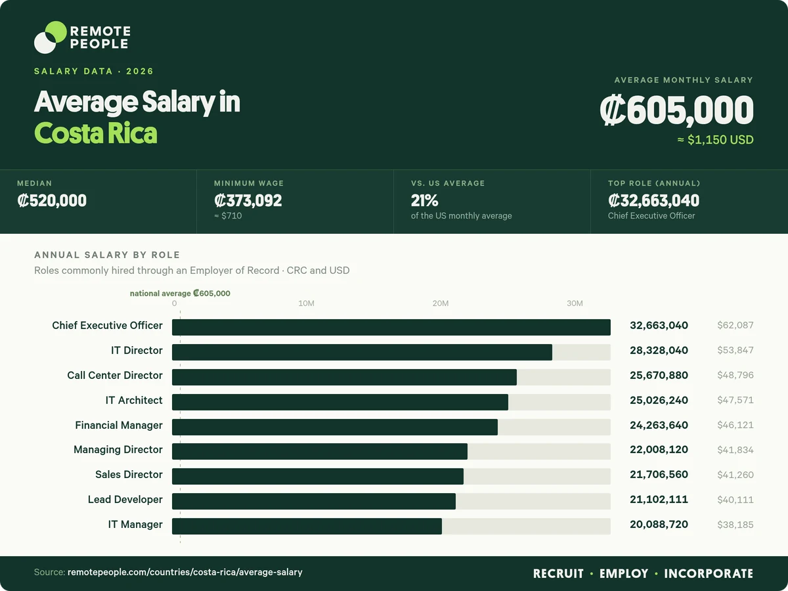Select 'Chief Executive Officer' under top role stat
This screenshot has height=591, width=788.
pos(651,215)
